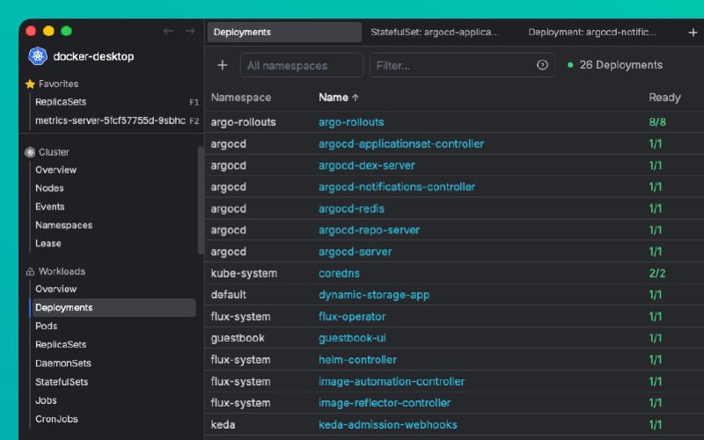This screenshot has width=704, height=440.
Task: Select Deployments in the sidebar
Action: pos(114,307)
